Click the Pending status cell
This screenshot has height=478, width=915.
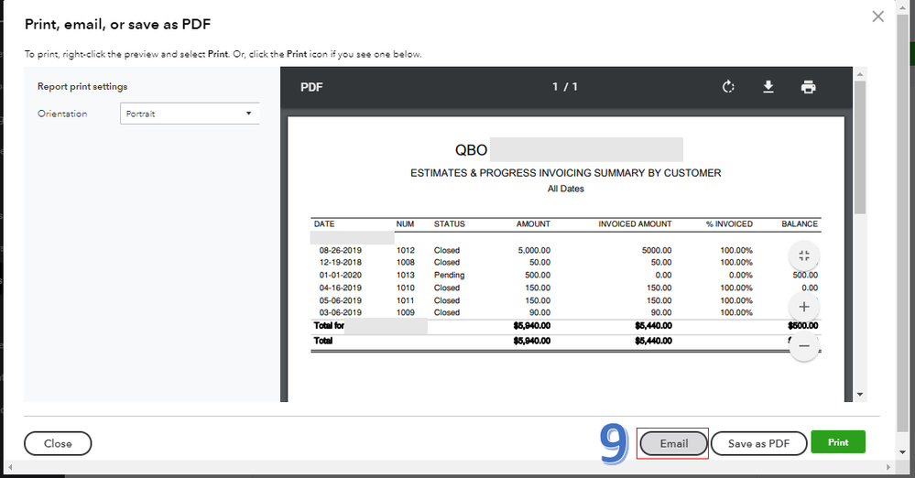pyautogui.click(x=450, y=276)
